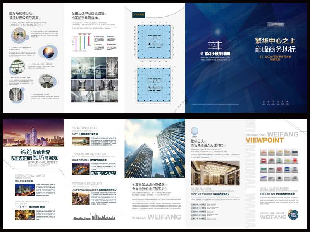Screen dimensions: 310x232
Task: Click the orange "VIEWPOINT" title
Action: click(265, 140)
